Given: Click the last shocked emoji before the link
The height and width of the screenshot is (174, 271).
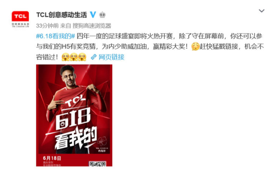Looking at the screenshot, I should (x=82, y=57).
